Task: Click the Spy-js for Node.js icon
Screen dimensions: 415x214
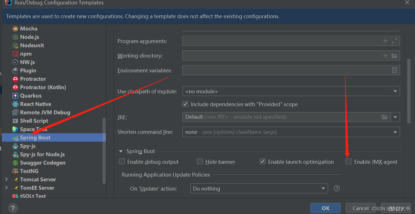Action: (x=15, y=154)
